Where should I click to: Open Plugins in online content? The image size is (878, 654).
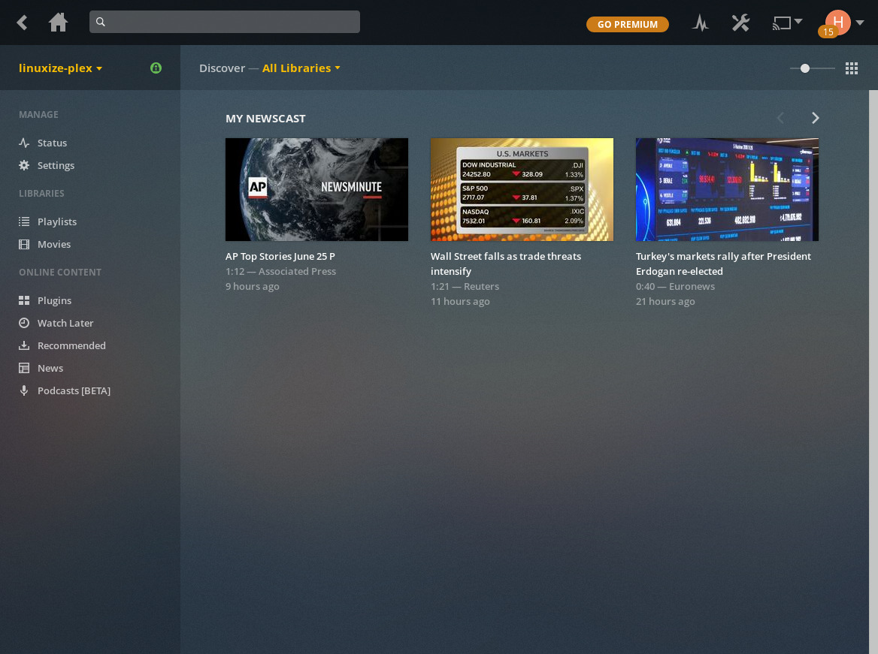tap(54, 300)
